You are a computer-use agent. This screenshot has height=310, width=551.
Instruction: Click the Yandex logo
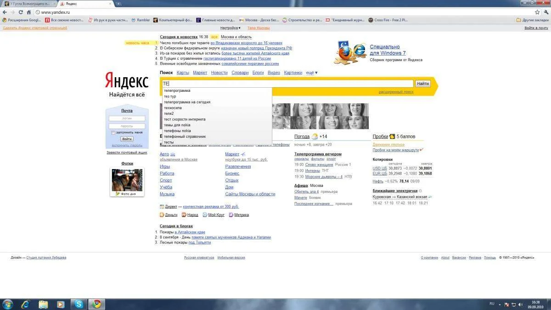(x=126, y=81)
